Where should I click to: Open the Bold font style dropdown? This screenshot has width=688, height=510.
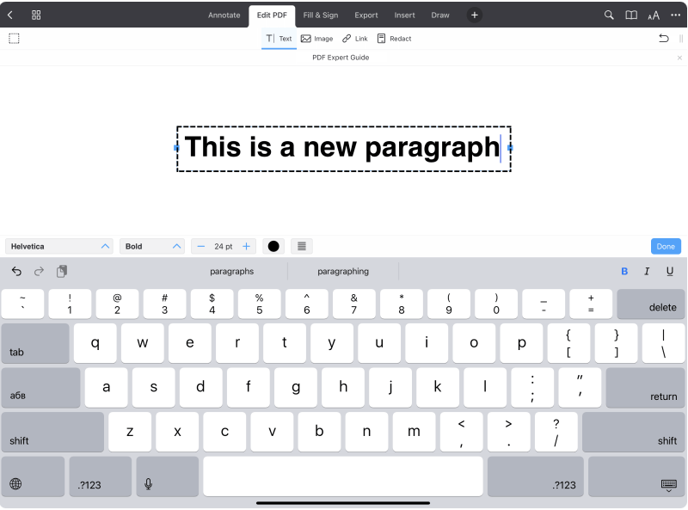(152, 246)
